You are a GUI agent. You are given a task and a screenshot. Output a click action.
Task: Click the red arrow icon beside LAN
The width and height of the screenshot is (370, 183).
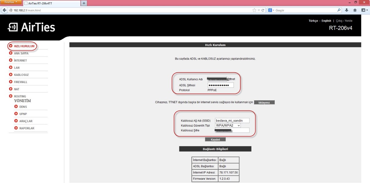coord(11,67)
